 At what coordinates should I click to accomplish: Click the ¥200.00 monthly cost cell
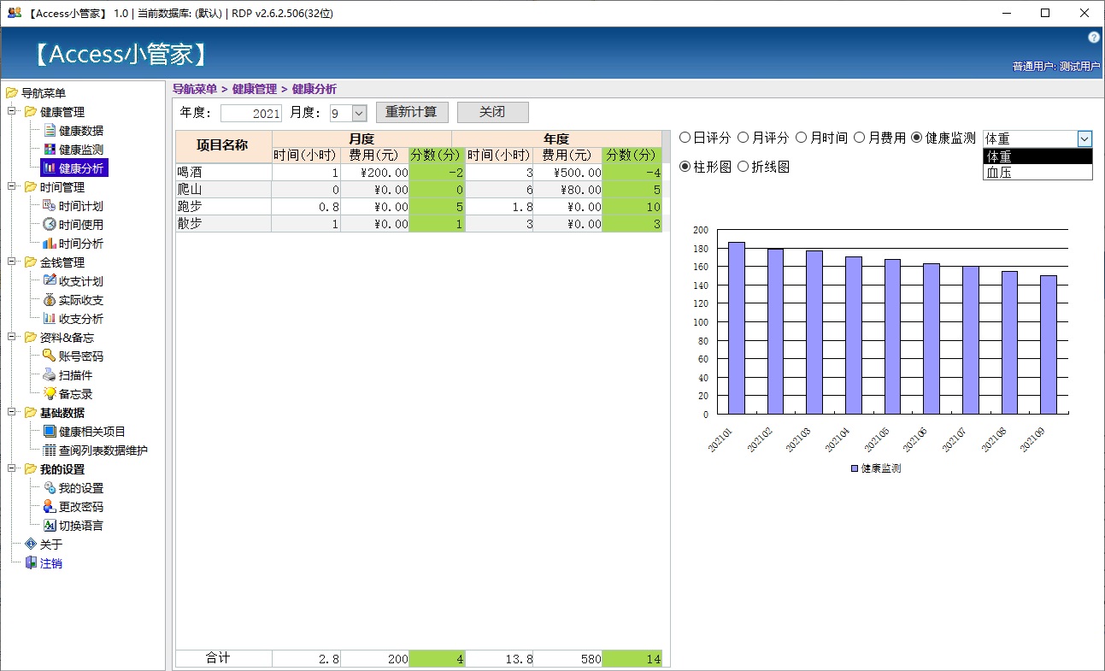[x=374, y=172]
